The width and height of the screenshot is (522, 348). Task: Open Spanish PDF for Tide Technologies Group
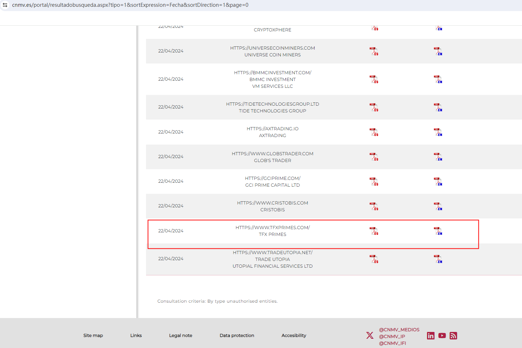tap(374, 107)
